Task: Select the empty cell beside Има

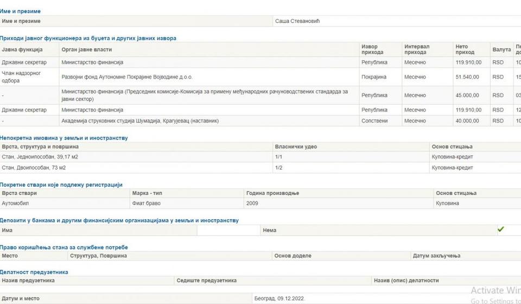Action: 228,230
